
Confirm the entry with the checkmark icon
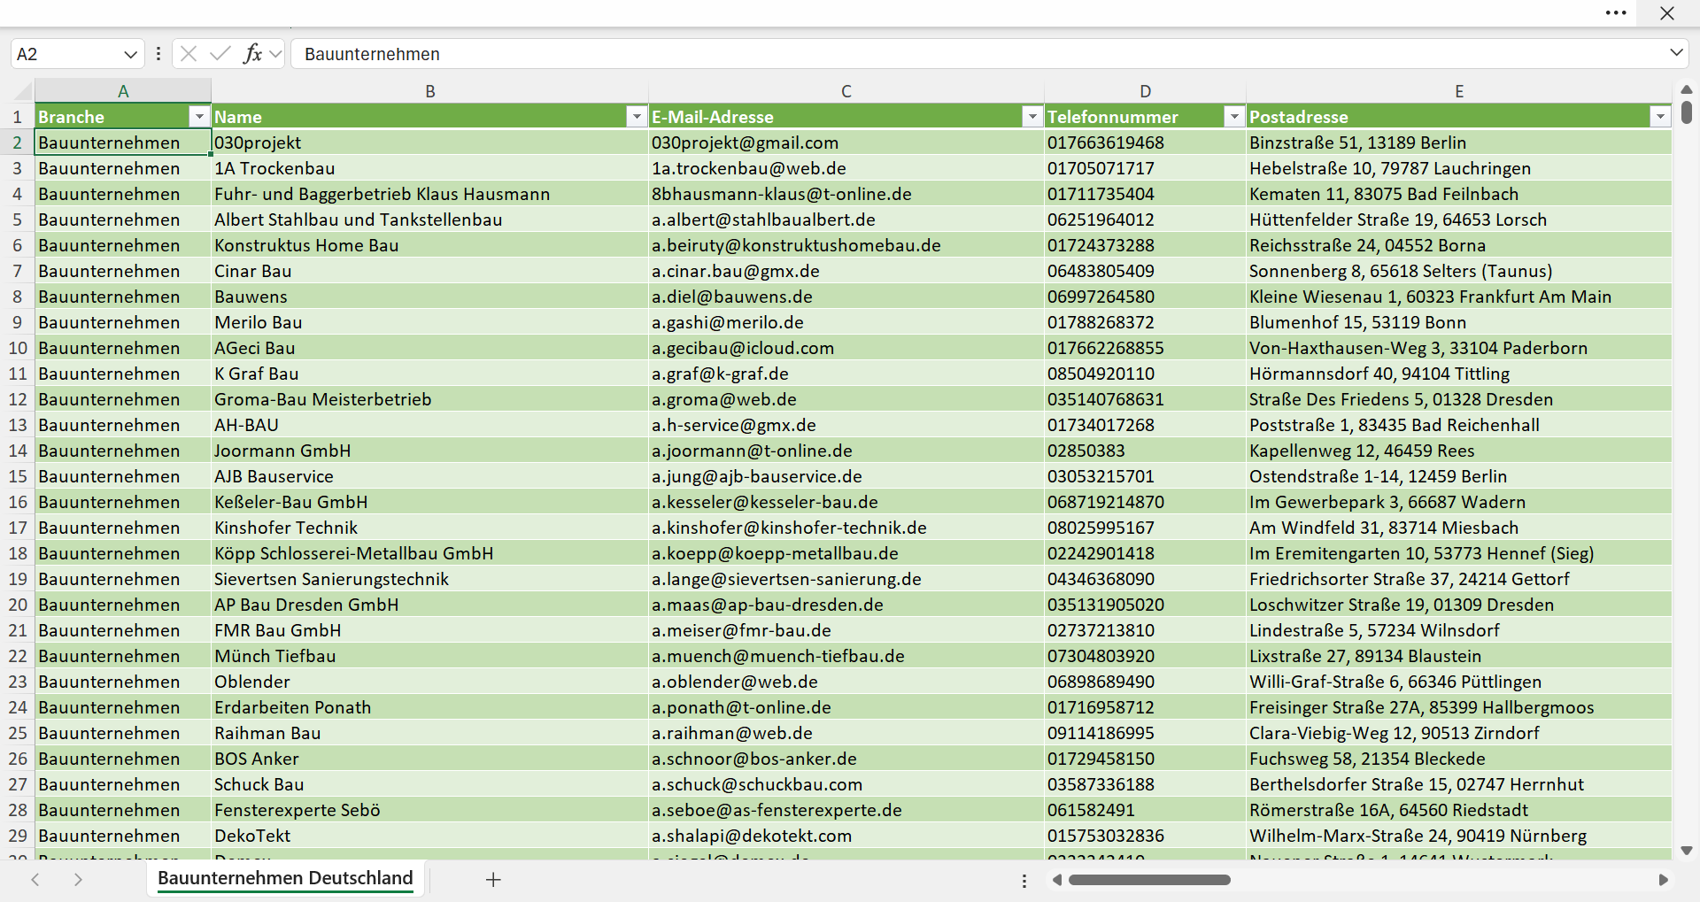220,54
